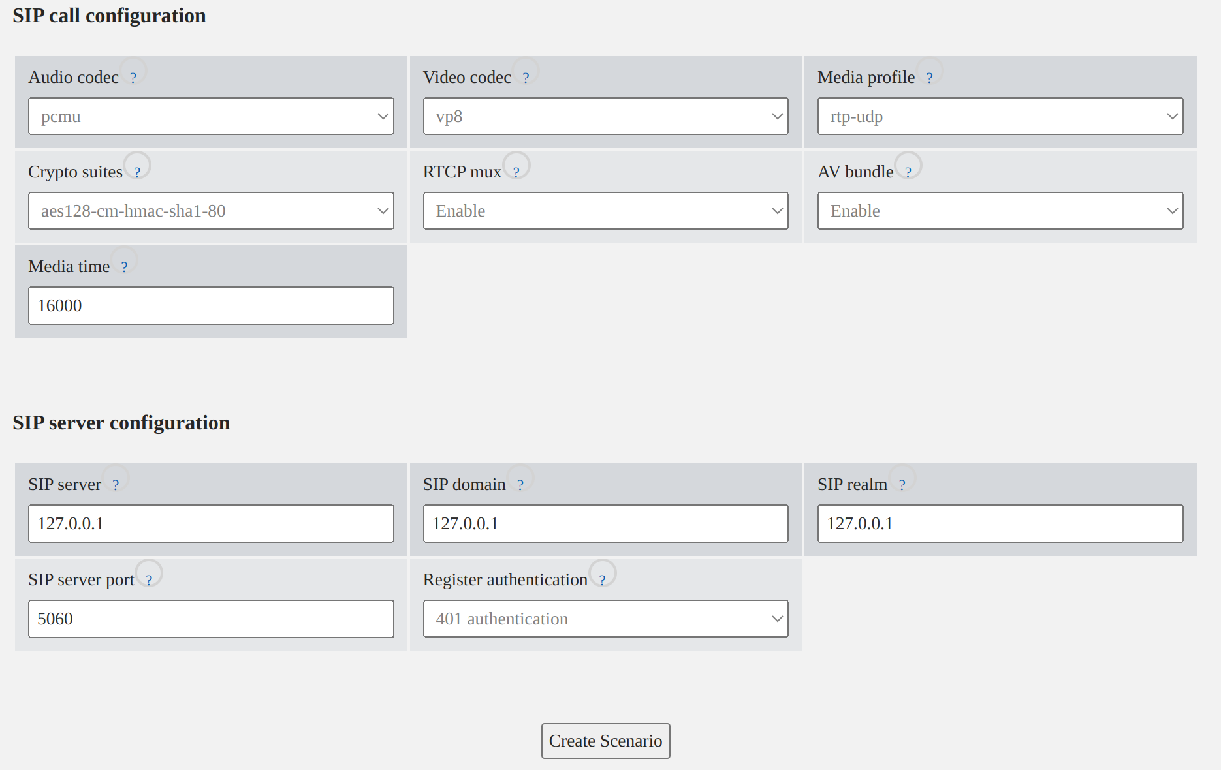This screenshot has width=1221, height=770.
Task: Open the RTCP mux dropdown
Action: (605, 211)
